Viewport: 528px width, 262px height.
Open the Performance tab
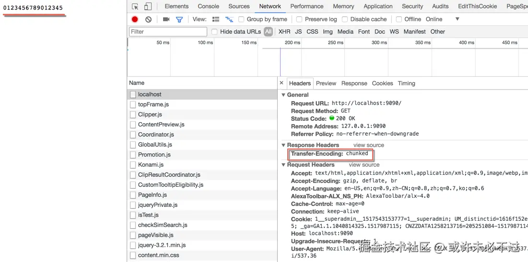point(307,6)
